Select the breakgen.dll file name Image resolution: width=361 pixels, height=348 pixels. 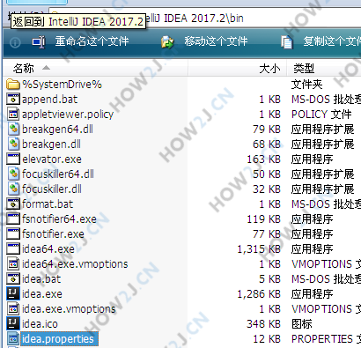click(51, 144)
